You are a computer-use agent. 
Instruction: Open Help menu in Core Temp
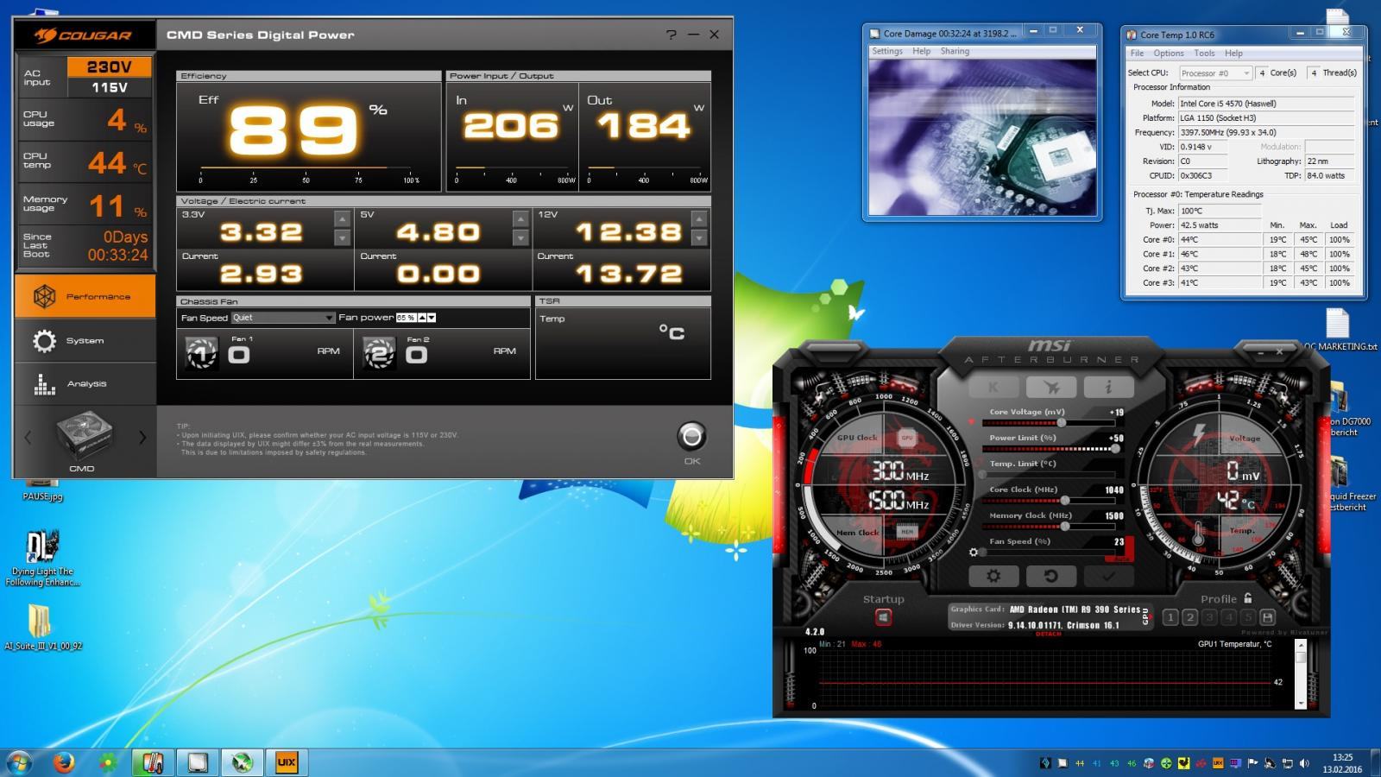[x=1234, y=54]
